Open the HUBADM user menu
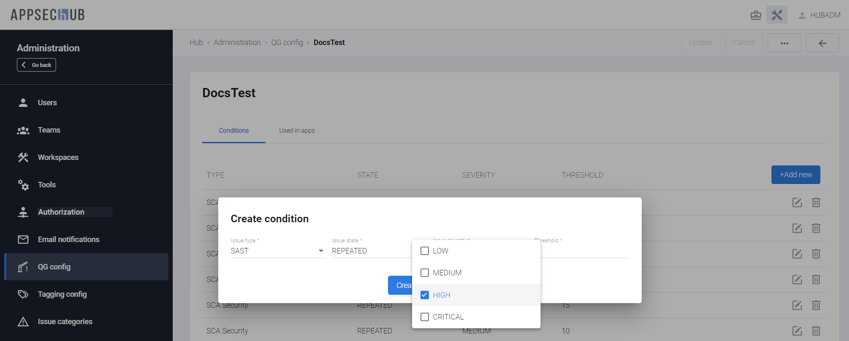Image resolution: width=849 pixels, height=341 pixels. click(819, 15)
